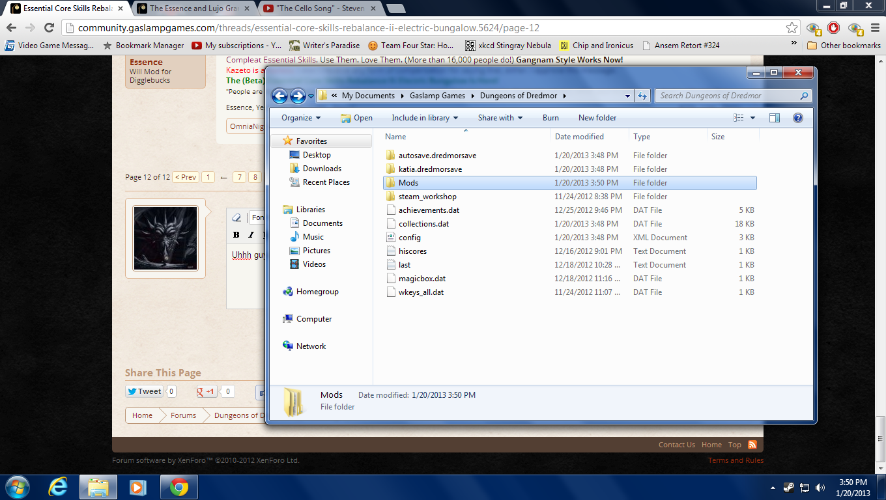Screen dimensions: 886x500
Task: Select the steam_workshop folder
Action: click(427, 197)
